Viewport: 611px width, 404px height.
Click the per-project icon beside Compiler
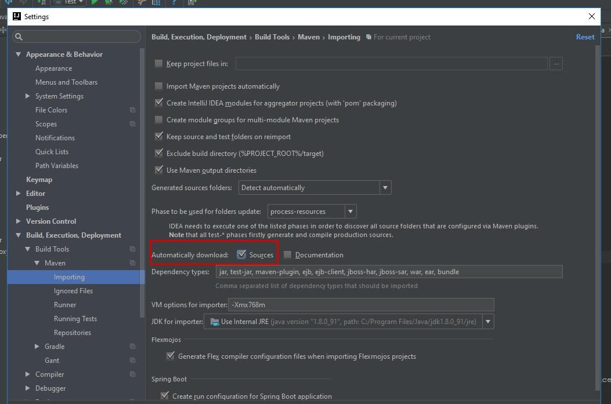point(132,374)
